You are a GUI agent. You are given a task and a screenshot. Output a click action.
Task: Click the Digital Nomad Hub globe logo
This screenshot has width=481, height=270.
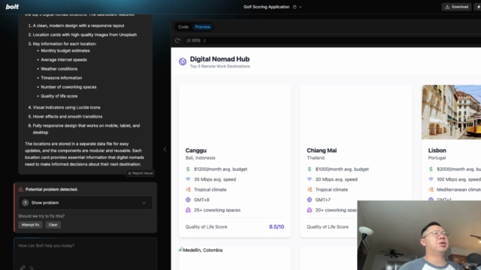(183, 61)
